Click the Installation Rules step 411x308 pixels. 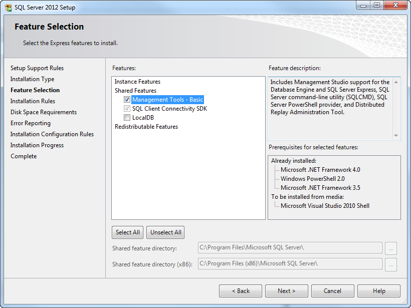[x=33, y=101]
